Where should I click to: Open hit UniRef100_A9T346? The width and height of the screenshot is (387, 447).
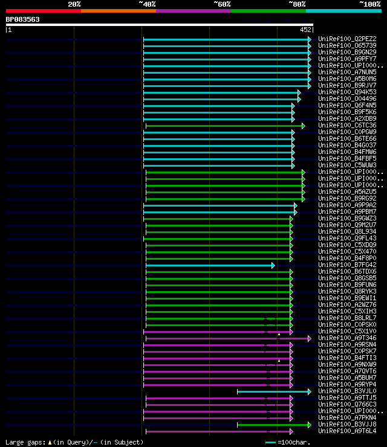(347, 338)
